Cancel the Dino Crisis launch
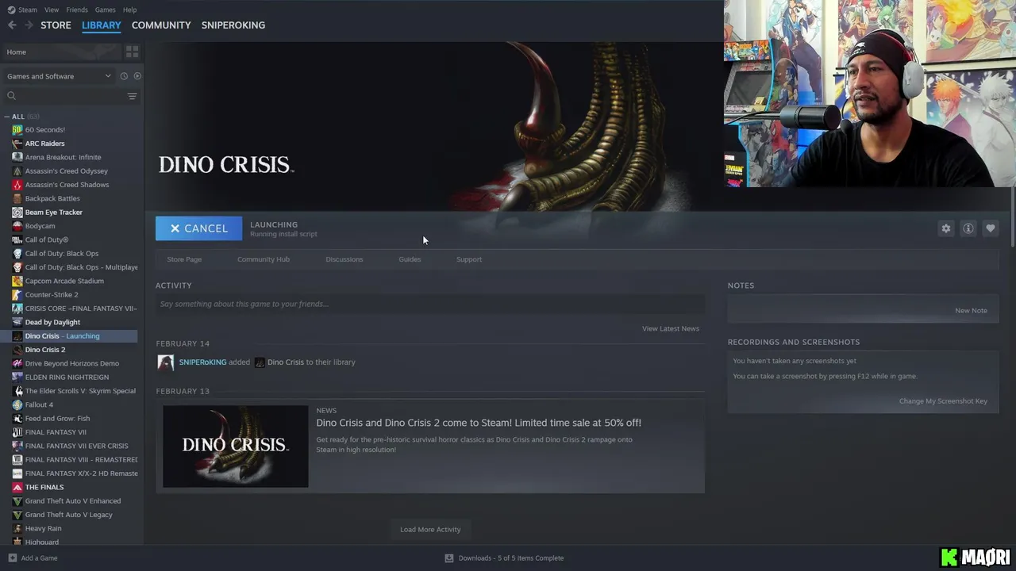Image resolution: width=1016 pixels, height=571 pixels. (198, 228)
